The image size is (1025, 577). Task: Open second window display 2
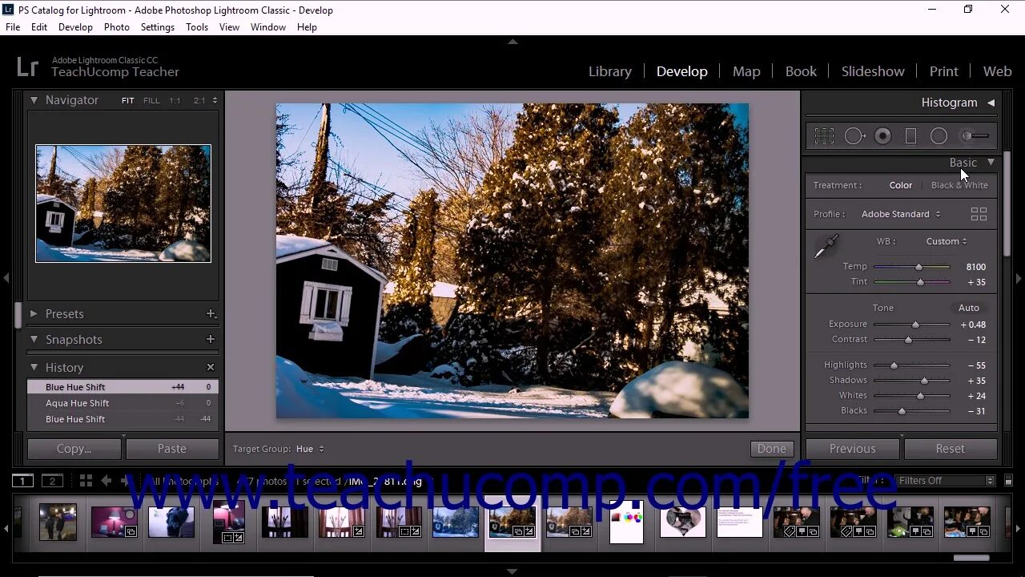point(52,481)
